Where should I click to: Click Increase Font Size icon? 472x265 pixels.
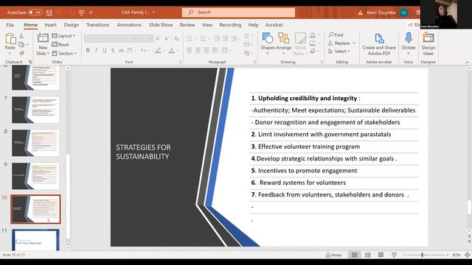point(158,38)
